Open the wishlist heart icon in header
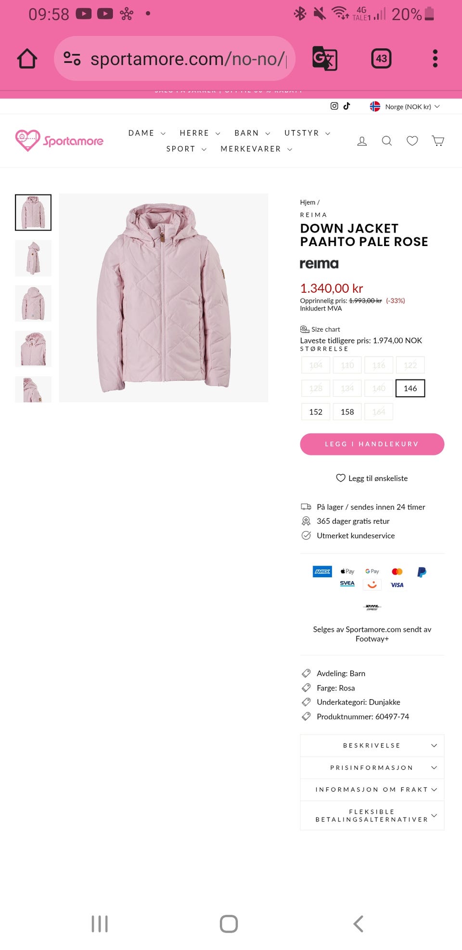Image resolution: width=462 pixels, height=950 pixels. (x=412, y=141)
